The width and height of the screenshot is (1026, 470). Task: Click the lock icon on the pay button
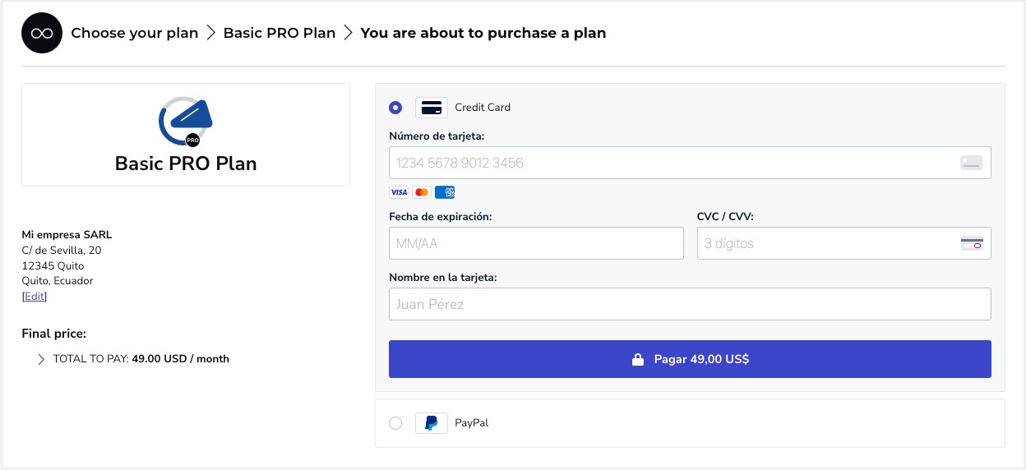coord(637,359)
